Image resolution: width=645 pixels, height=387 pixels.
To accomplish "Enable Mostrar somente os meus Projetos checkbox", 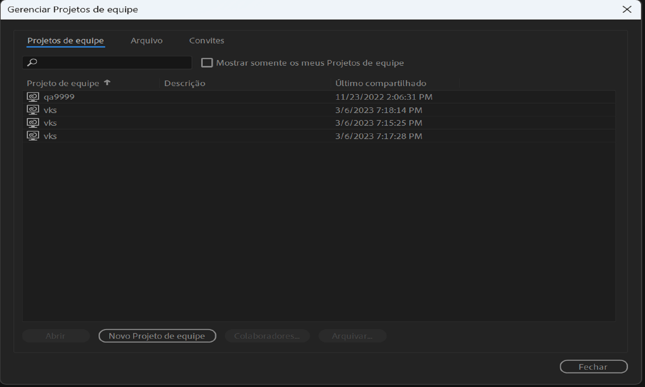I will click(x=207, y=63).
